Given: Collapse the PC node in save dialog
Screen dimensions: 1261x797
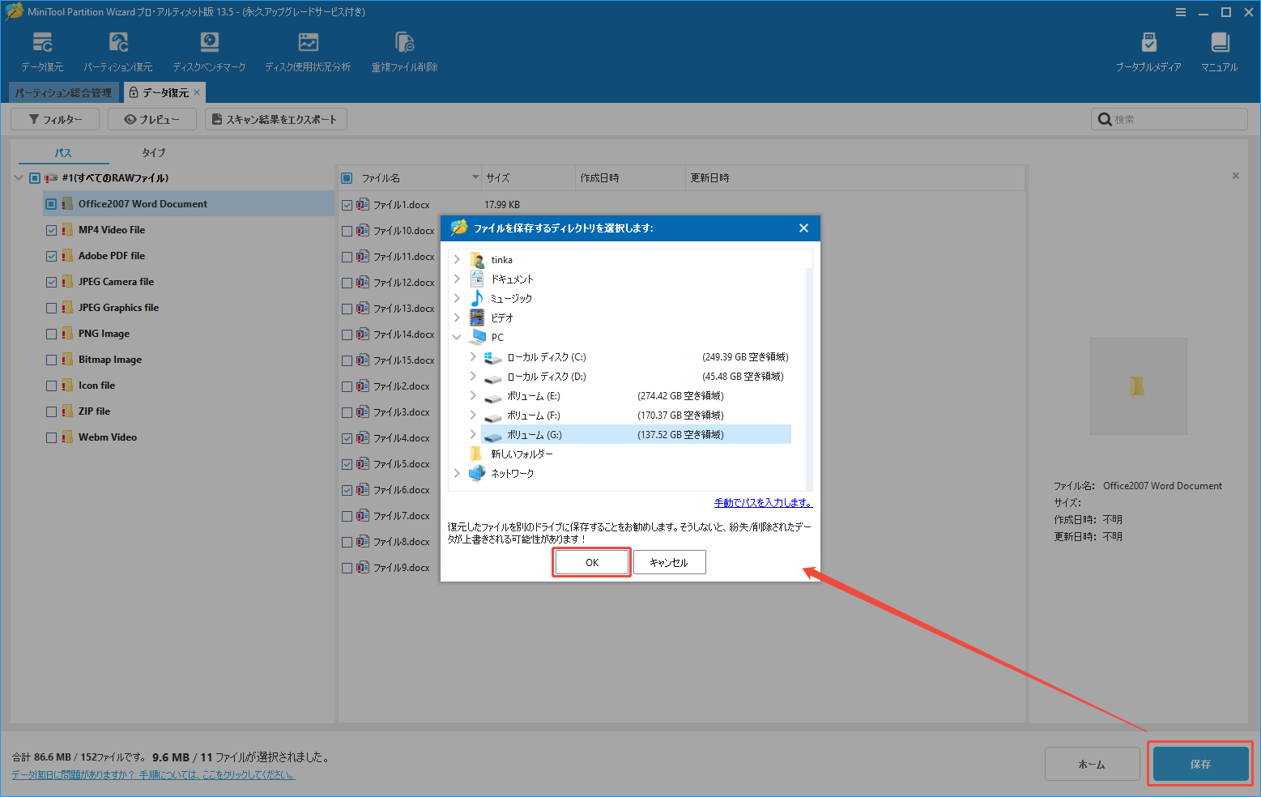Looking at the screenshot, I should pos(456,337).
